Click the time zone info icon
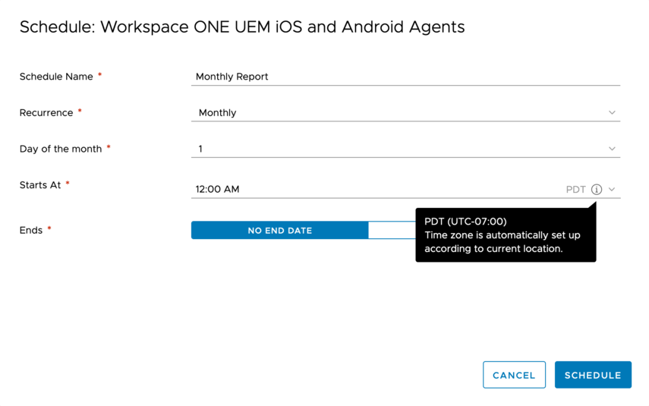This screenshot has width=649, height=406. pyautogui.click(x=597, y=190)
